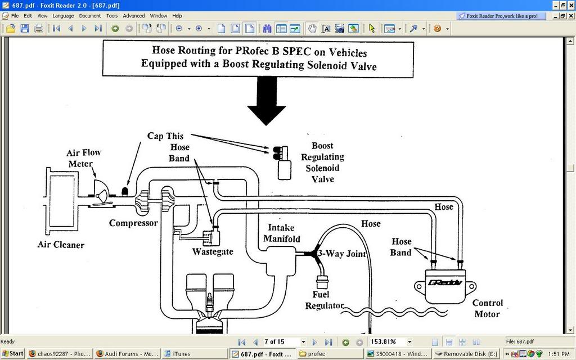
Task: Switch to iTunes in the taskbar
Action: (x=194, y=354)
